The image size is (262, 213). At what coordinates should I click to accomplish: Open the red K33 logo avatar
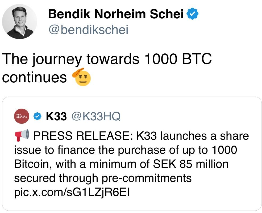click(x=22, y=116)
